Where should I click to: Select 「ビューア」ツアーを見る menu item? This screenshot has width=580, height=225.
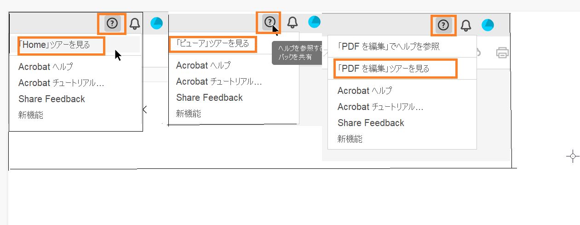234,44
